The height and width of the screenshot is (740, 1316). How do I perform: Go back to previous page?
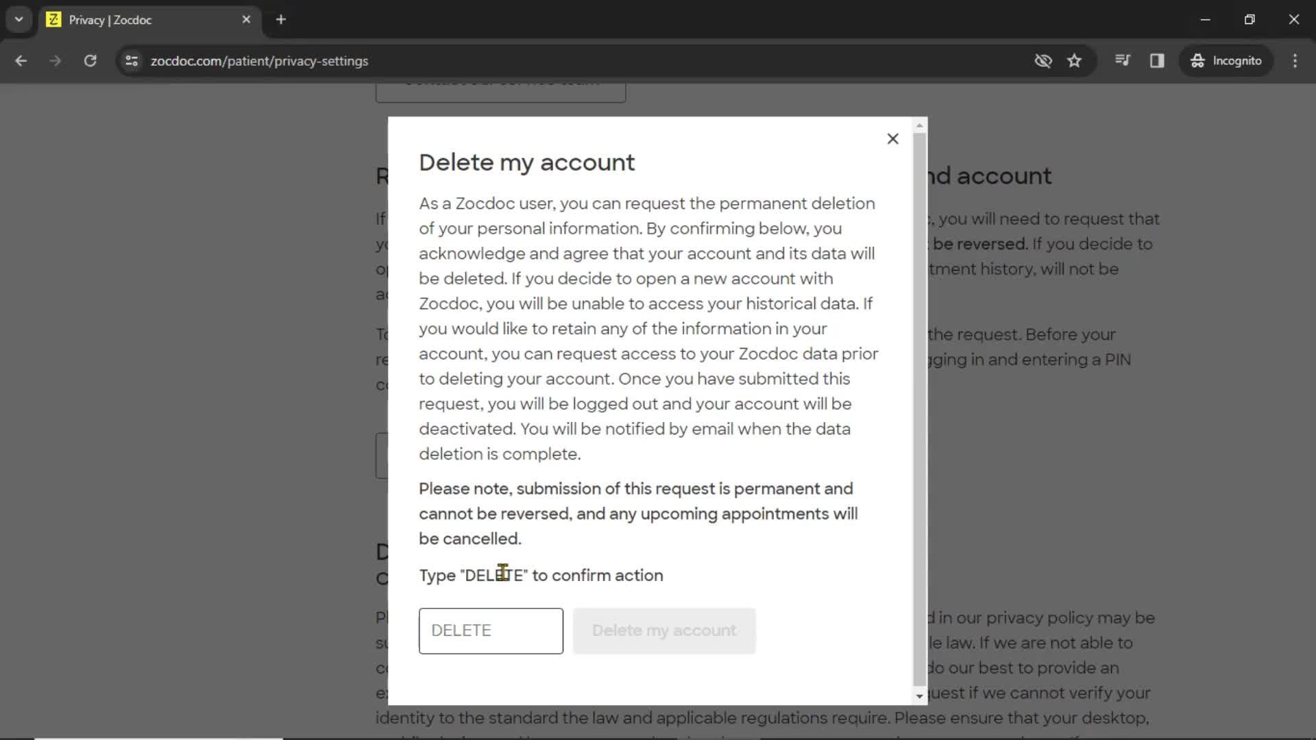pyautogui.click(x=21, y=61)
